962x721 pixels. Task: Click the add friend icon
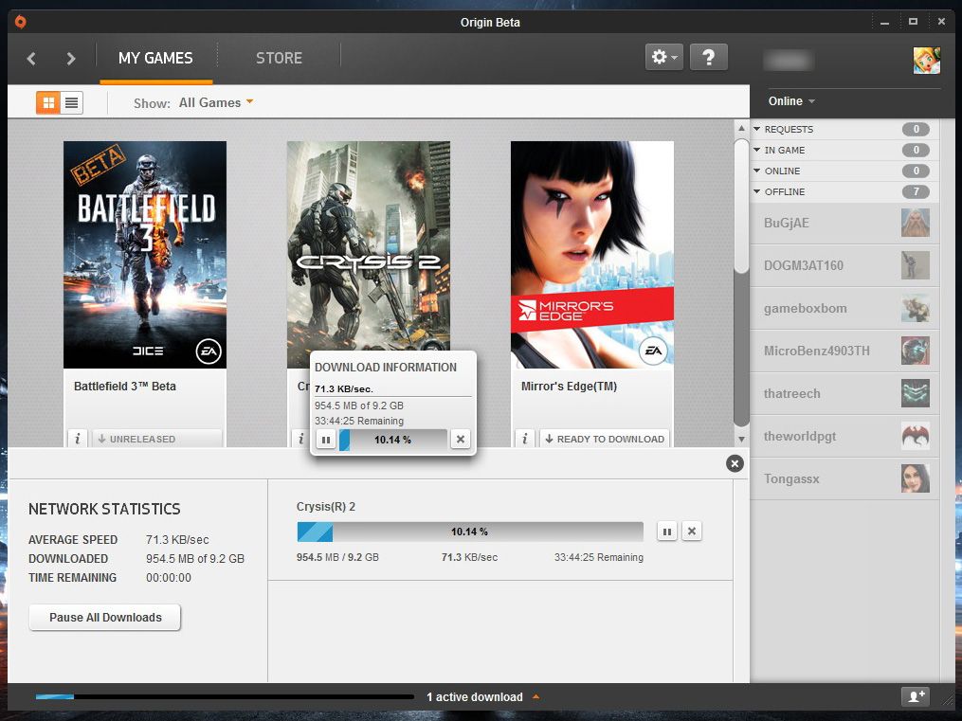click(915, 696)
